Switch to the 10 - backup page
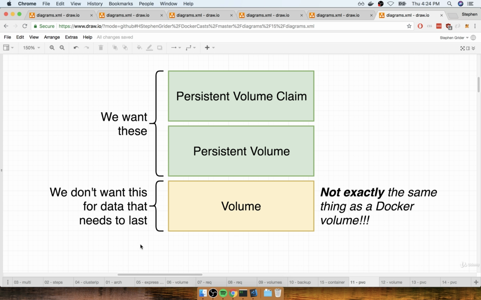The image size is (481, 300). pyautogui.click(x=300, y=282)
